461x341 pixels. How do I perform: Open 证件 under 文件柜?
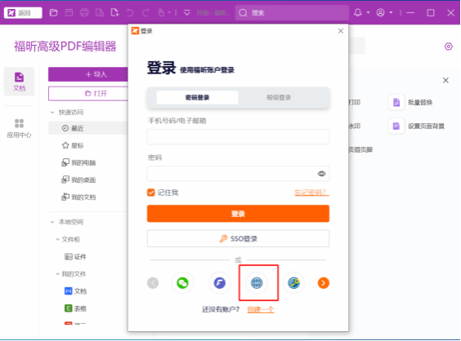(76, 257)
